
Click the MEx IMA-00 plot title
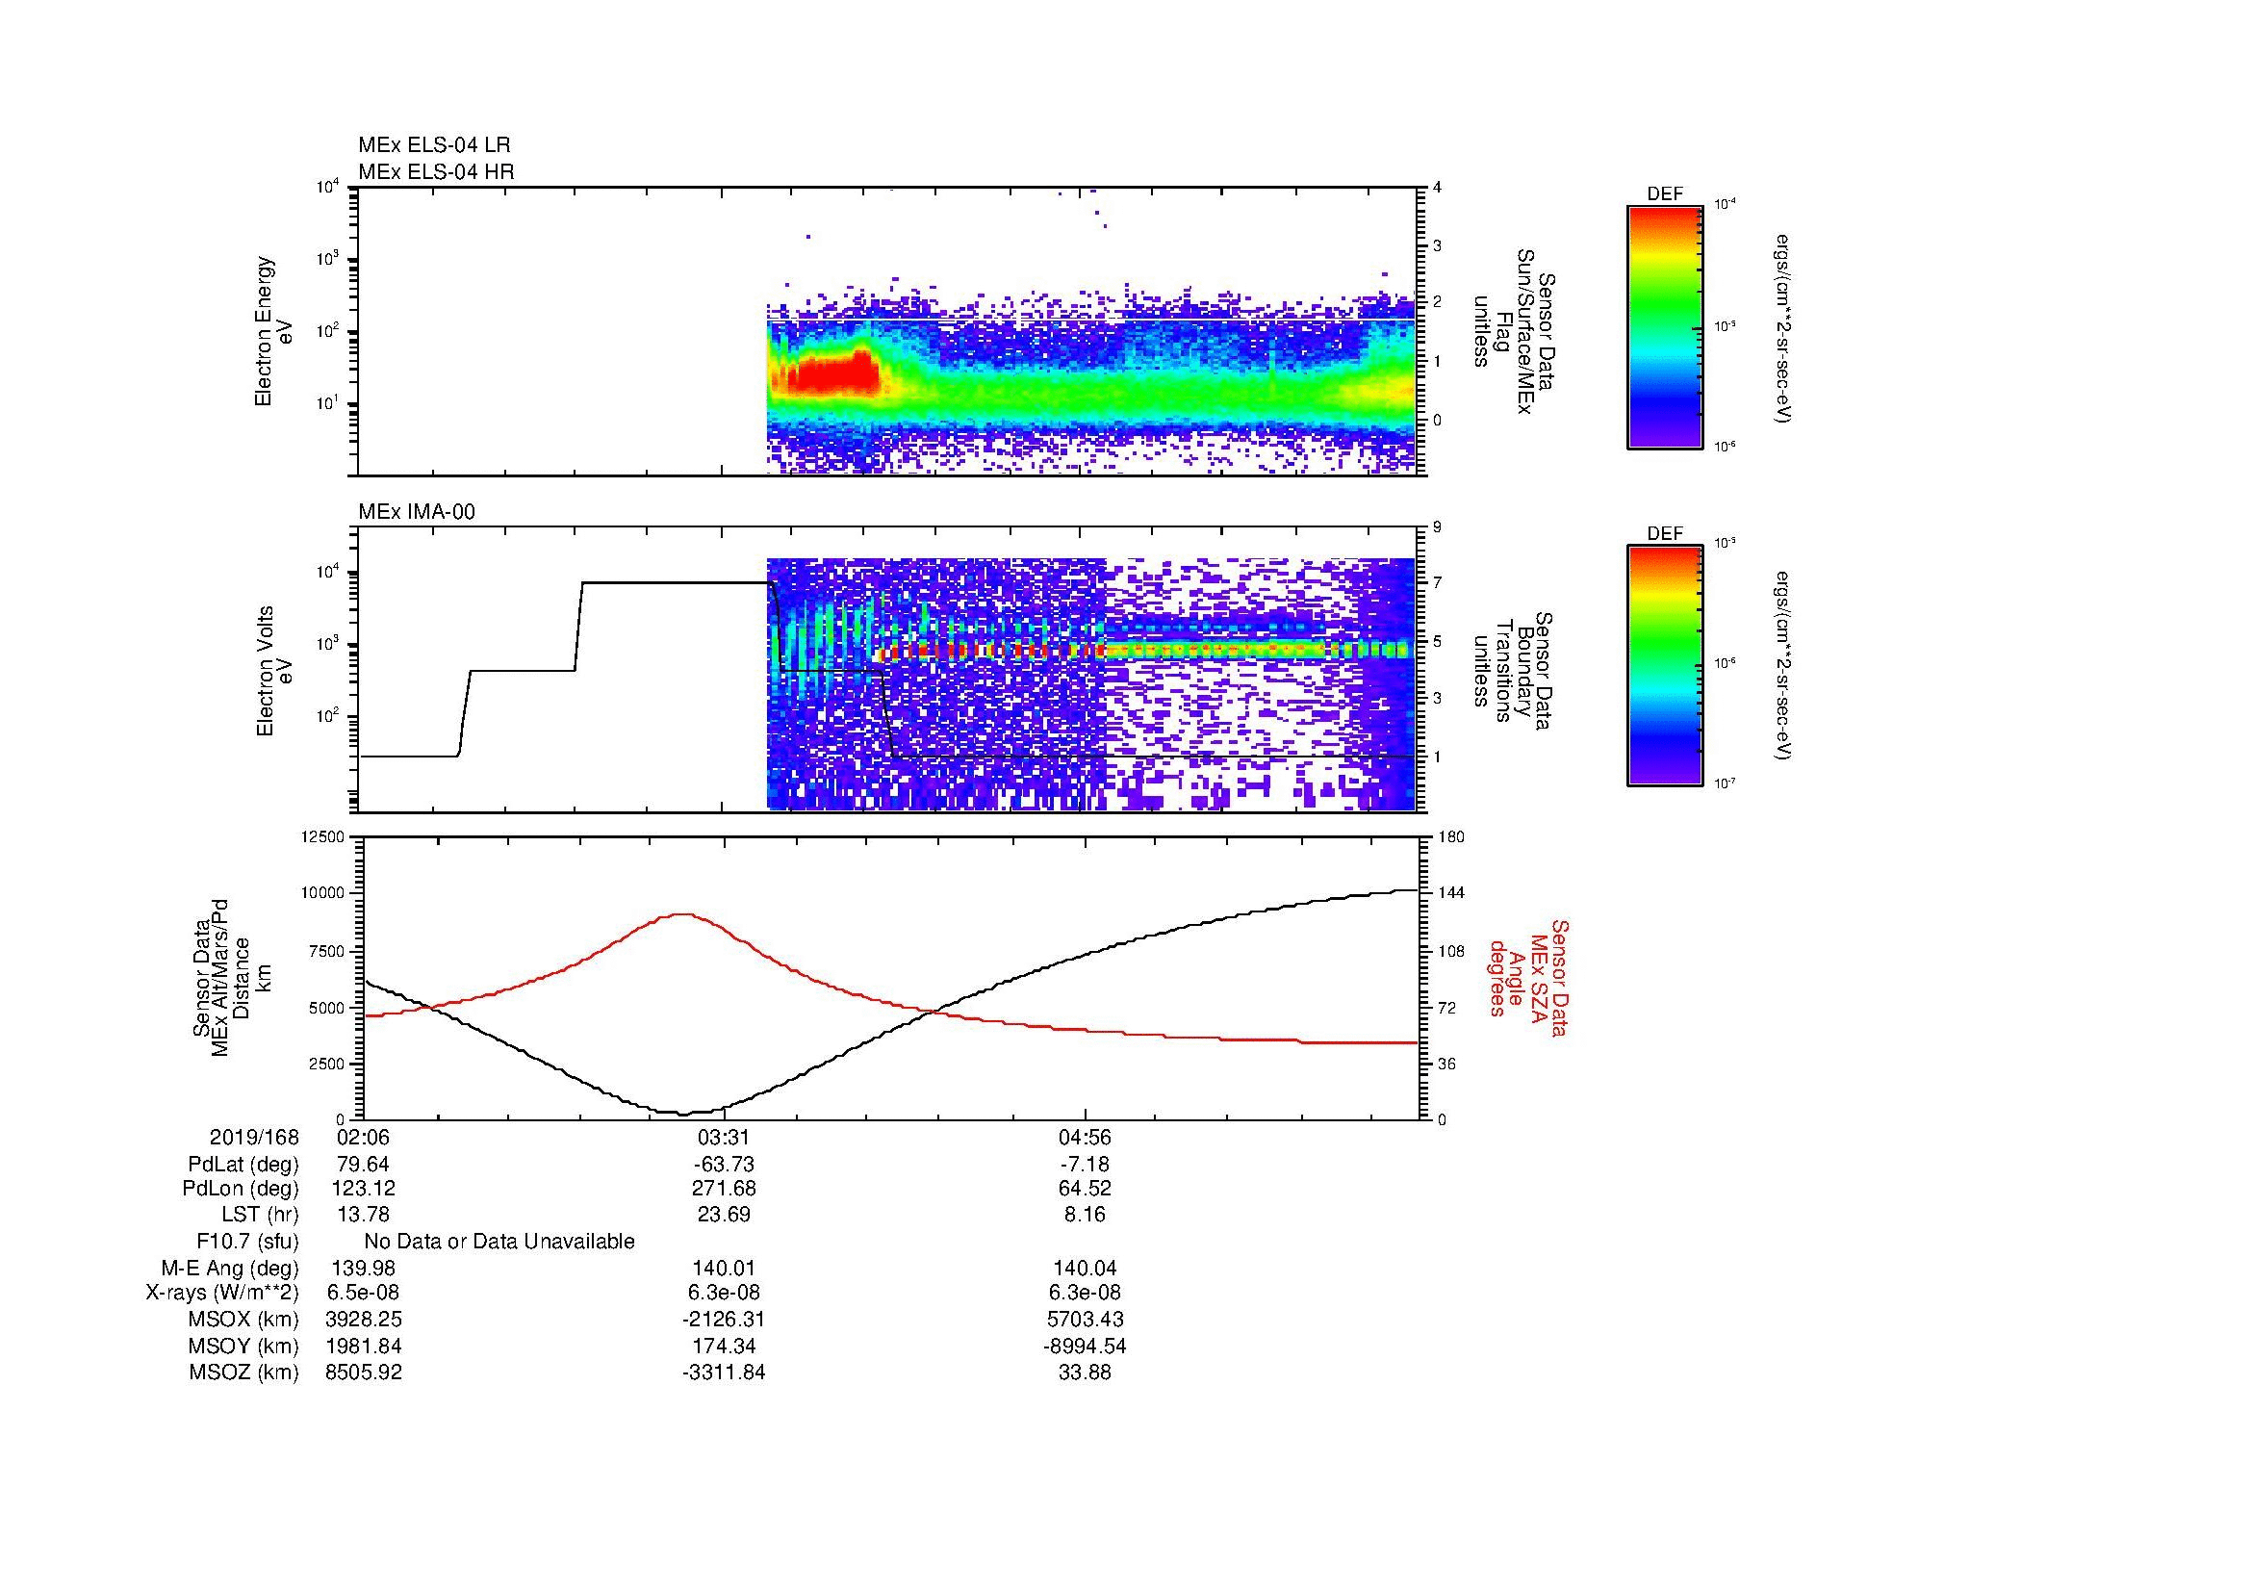click(x=417, y=512)
